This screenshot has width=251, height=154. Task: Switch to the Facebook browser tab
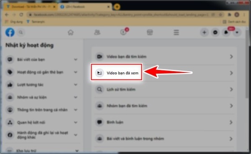point(85,7)
